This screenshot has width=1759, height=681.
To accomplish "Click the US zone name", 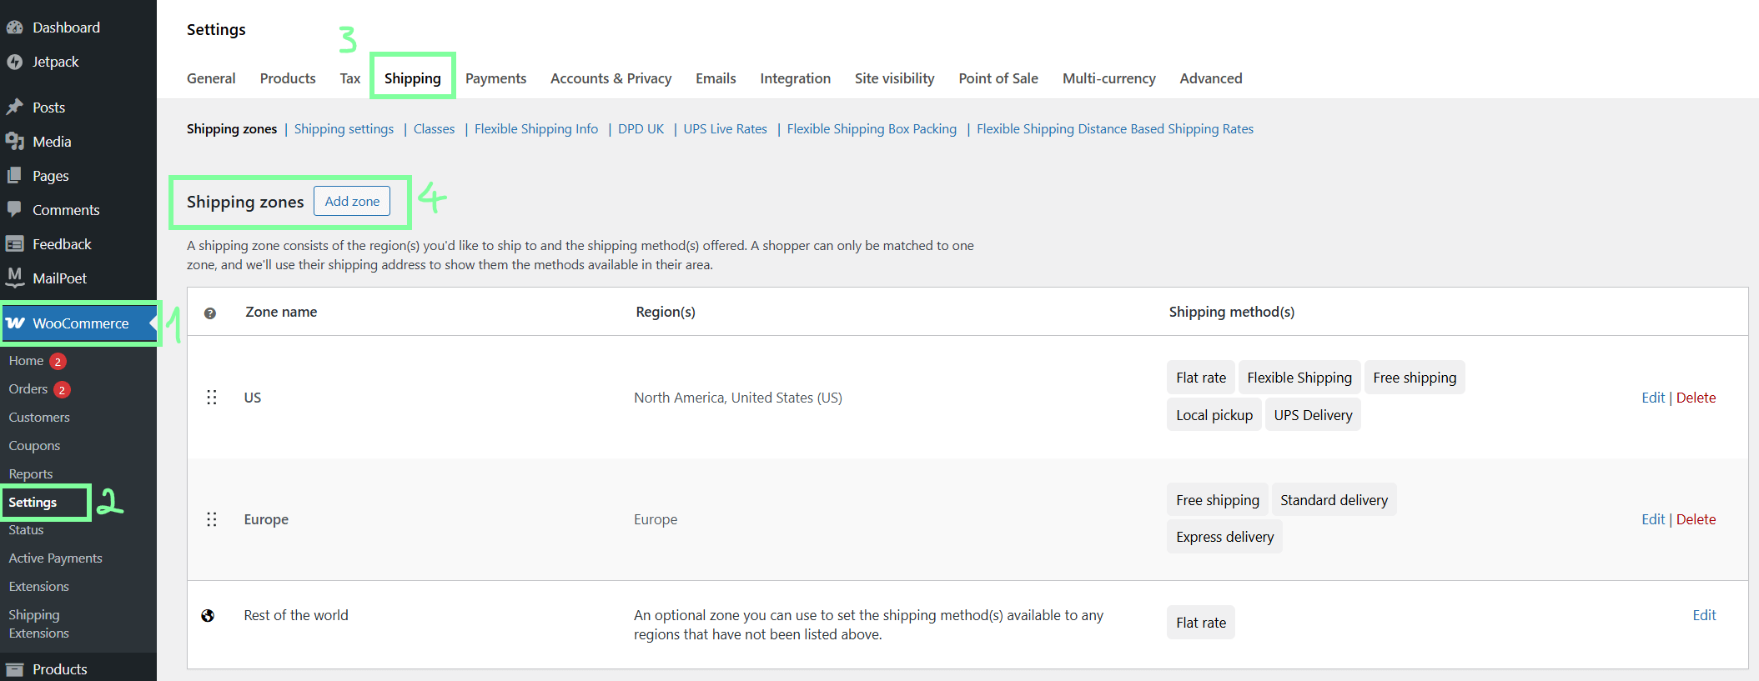I will (253, 398).
